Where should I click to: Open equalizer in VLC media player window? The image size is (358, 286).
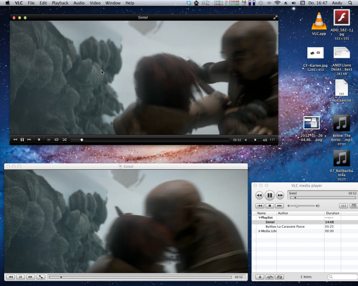pyautogui.click(x=344, y=206)
